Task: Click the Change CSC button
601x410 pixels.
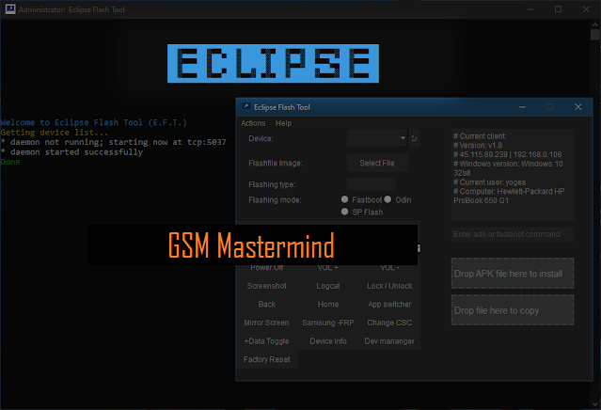Action: pyautogui.click(x=389, y=323)
